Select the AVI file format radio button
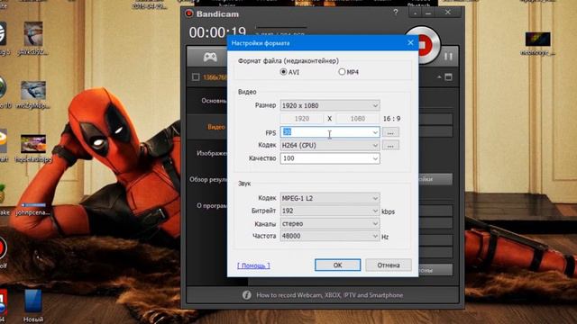The image size is (577, 324). [283, 72]
